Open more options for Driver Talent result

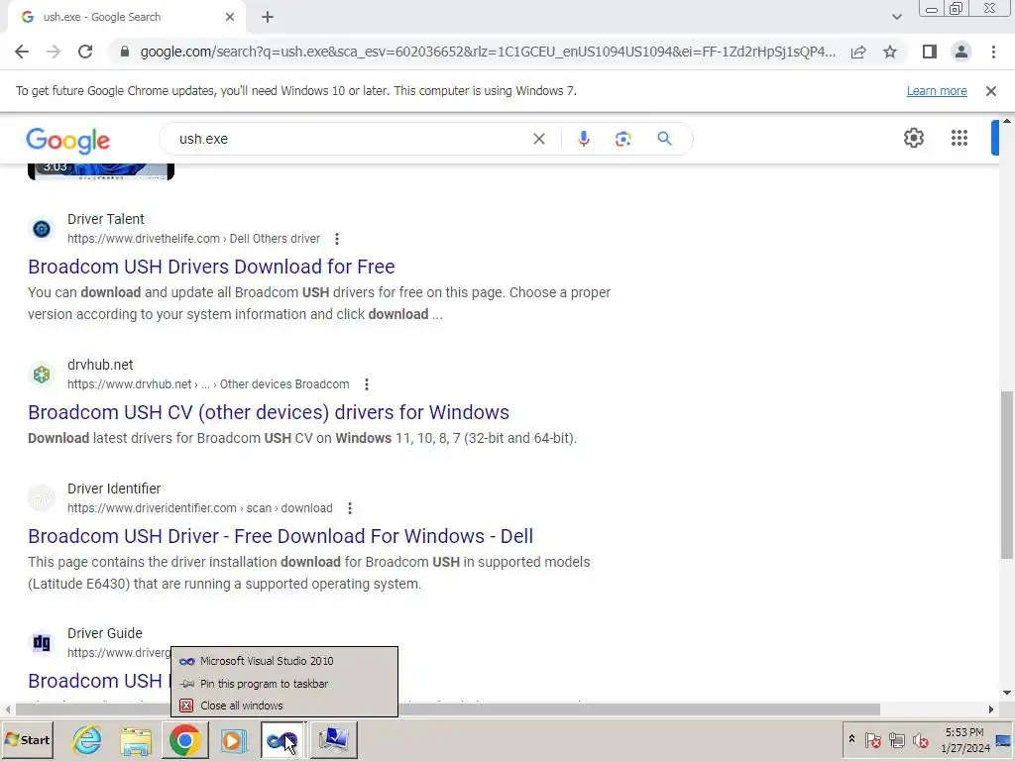[337, 239]
